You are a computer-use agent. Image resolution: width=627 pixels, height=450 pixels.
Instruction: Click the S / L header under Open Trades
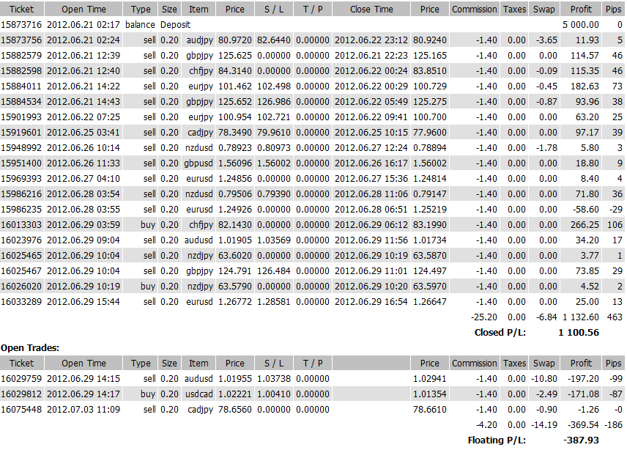coord(273,364)
